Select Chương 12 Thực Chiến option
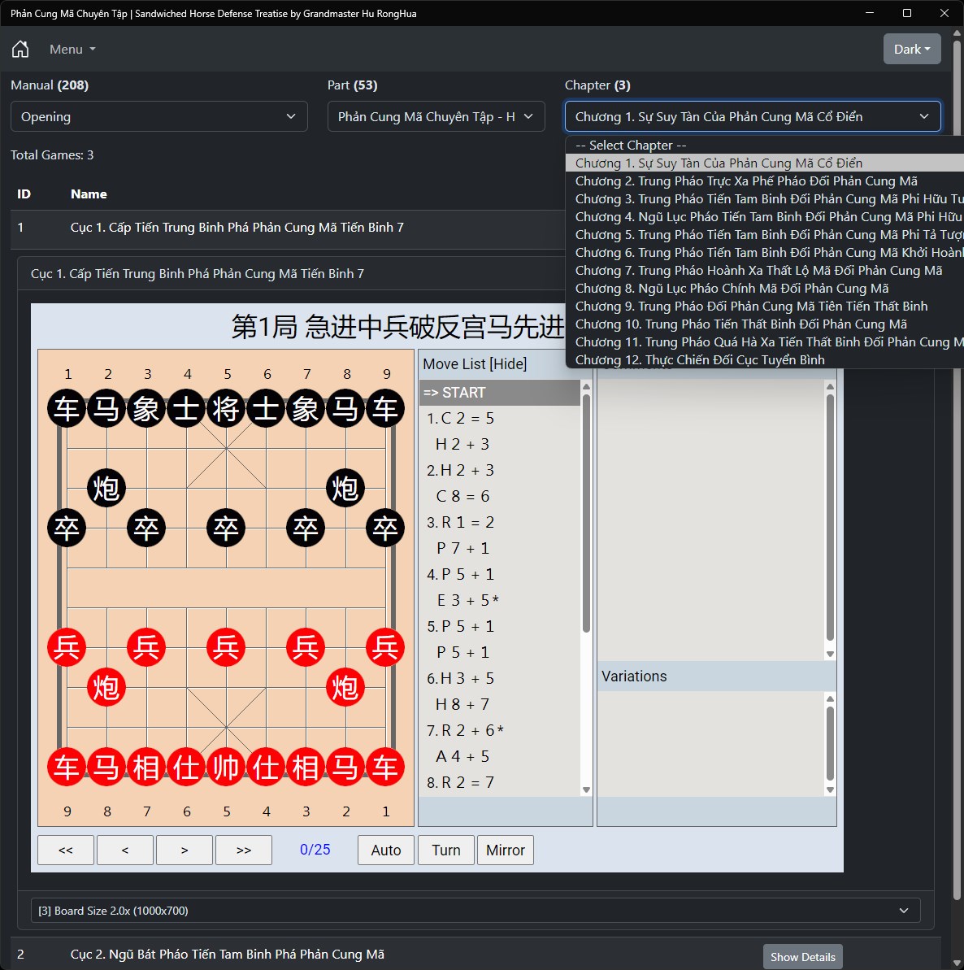The image size is (964, 970). (x=764, y=361)
